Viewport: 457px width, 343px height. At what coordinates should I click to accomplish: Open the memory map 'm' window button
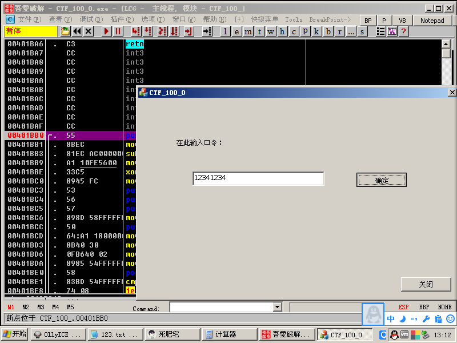tap(248, 31)
